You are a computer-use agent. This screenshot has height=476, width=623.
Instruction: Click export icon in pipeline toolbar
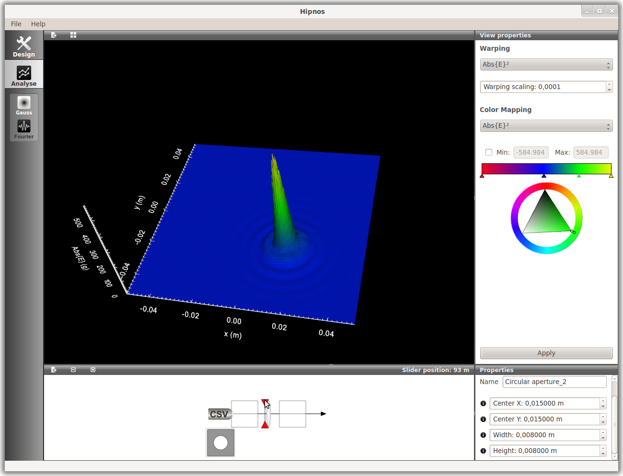point(54,370)
